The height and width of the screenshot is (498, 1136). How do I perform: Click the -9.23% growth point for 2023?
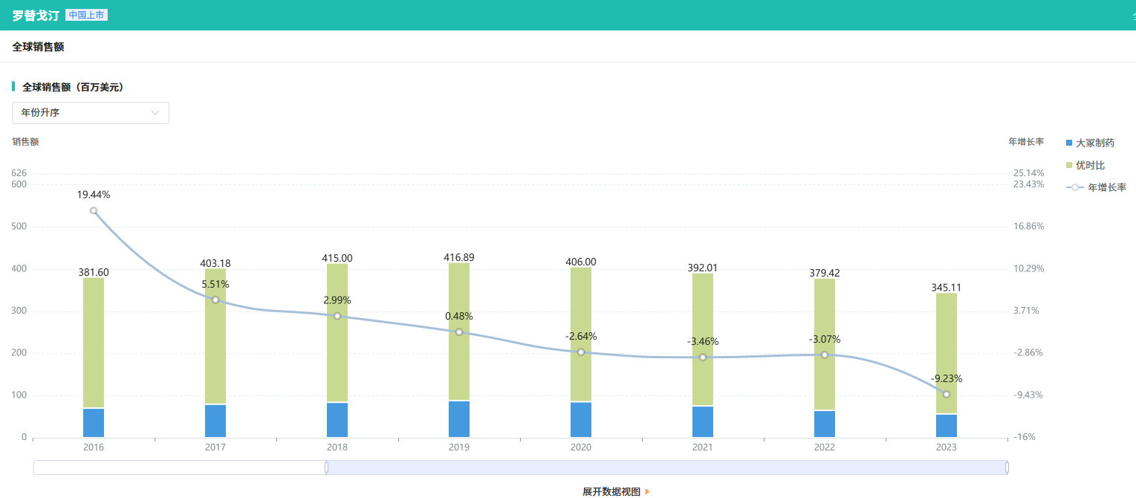click(x=946, y=394)
